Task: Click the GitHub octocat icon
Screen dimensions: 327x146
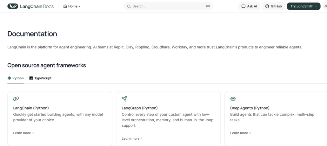Action: 267,6
